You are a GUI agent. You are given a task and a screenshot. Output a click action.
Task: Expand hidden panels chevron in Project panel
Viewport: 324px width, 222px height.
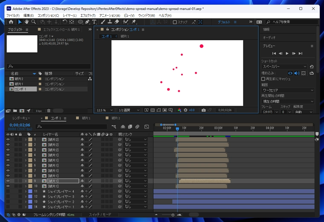(90, 29)
